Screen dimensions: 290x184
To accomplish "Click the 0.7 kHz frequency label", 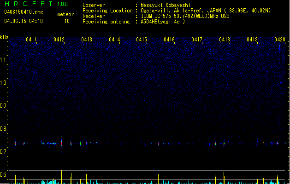I will click(4, 152).
